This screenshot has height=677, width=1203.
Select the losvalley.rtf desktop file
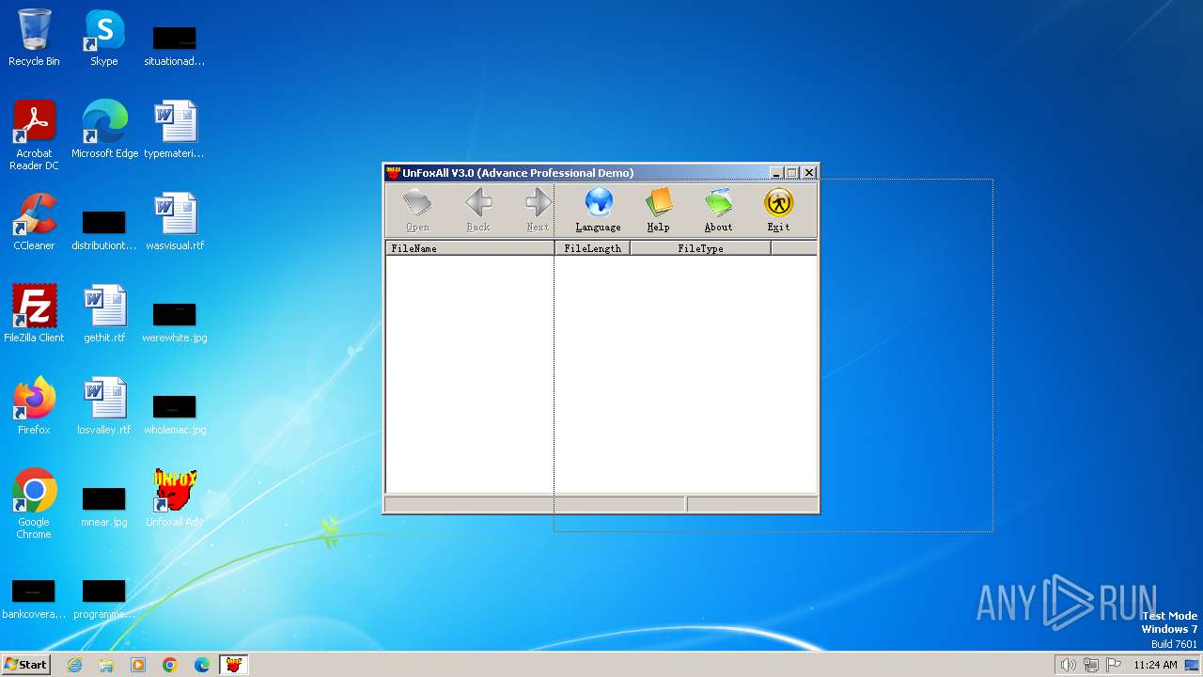point(104,406)
